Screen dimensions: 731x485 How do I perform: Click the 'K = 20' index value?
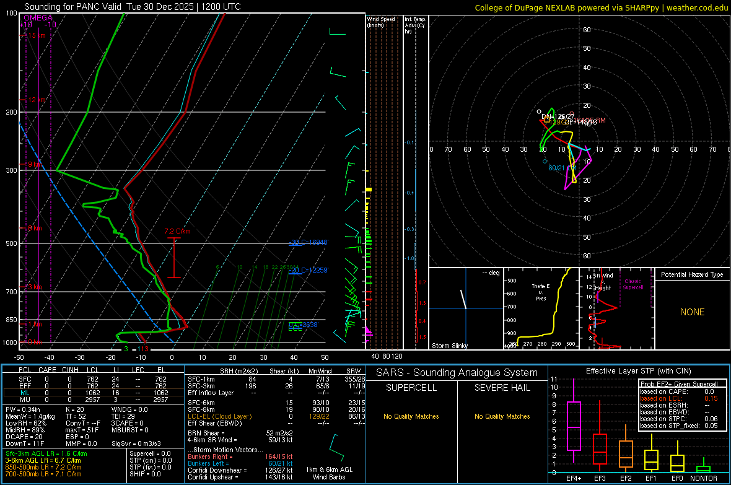[x=75, y=409]
